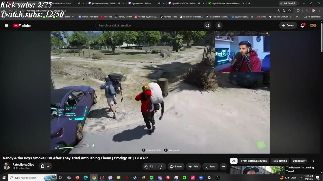Open Task View in taskbar
Screen dimensions: 323x181
point(61,178)
